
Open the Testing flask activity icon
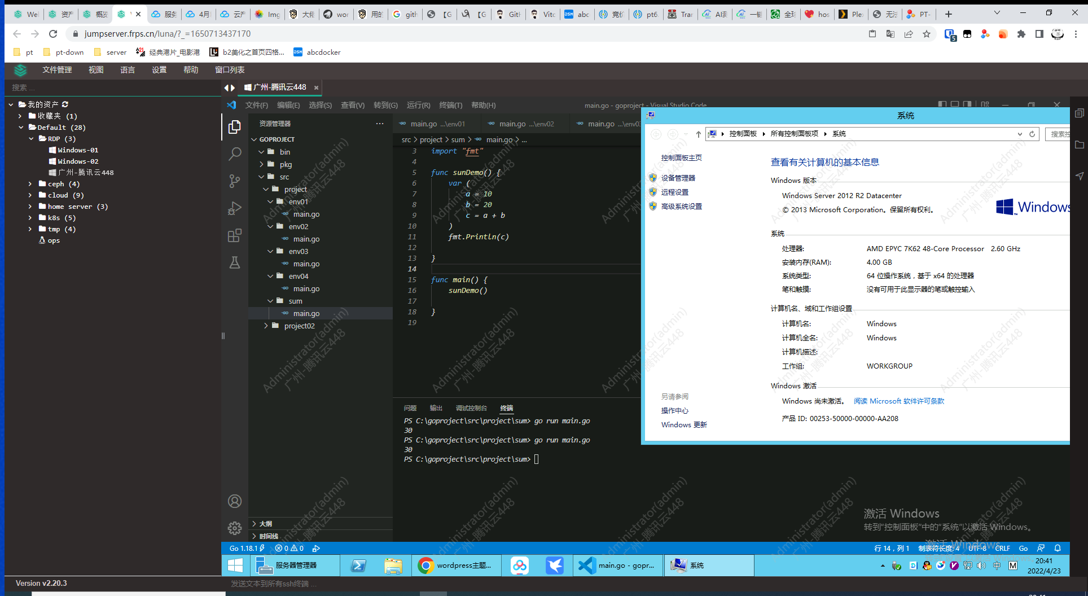(235, 262)
